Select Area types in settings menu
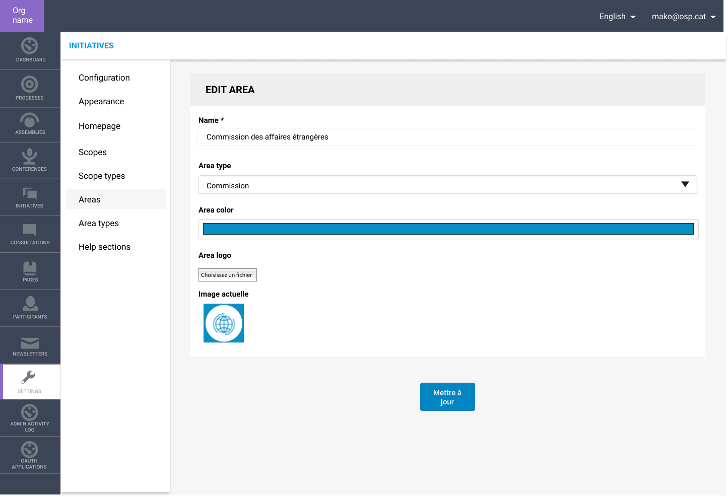Screen dimensions: 728x497 [99, 223]
